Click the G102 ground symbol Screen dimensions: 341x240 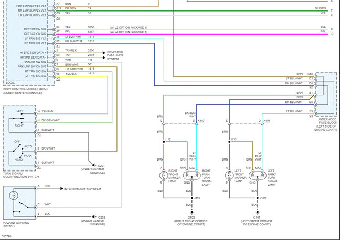pyautogui.click(x=192, y=212)
